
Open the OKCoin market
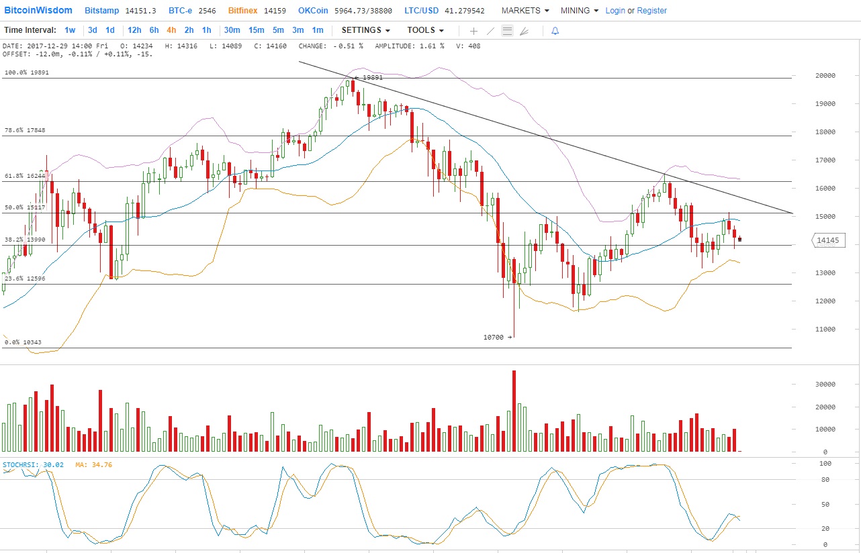click(x=314, y=11)
